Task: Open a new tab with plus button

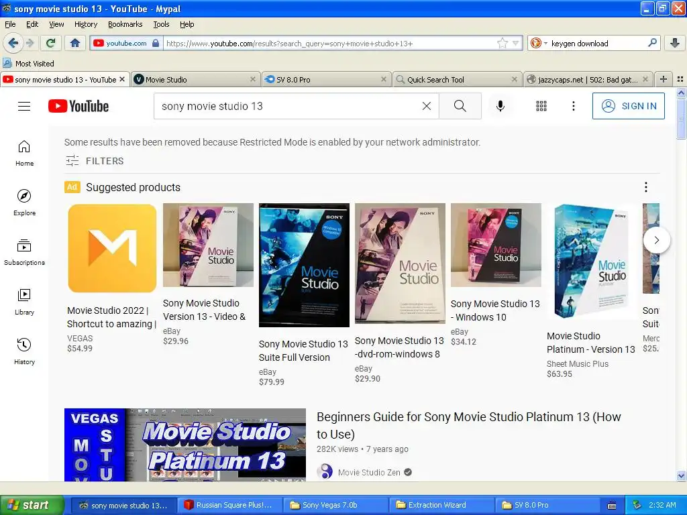Action: click(x=664, y=79)
